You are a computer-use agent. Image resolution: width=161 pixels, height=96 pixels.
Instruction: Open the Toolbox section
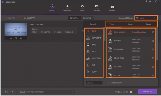pos(112,8)
